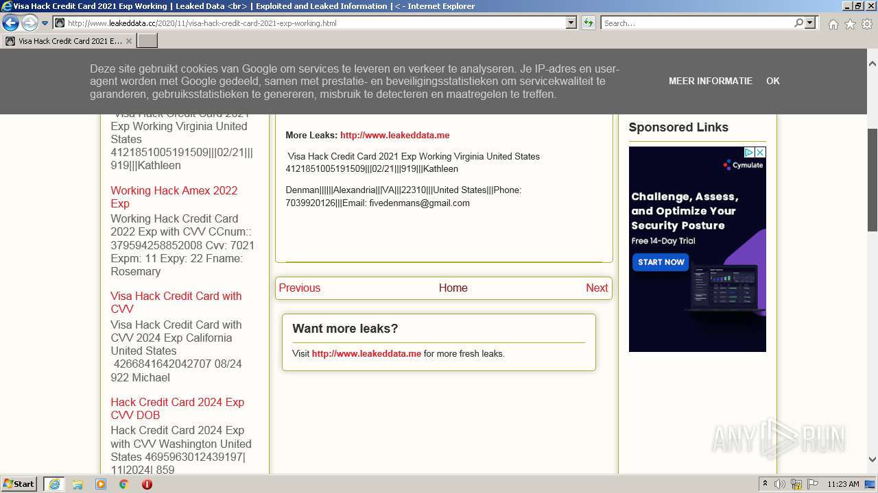This screenshot has width=878, height=493.
Task: Click the IE Forward arrow button
Action: point(29,23)
